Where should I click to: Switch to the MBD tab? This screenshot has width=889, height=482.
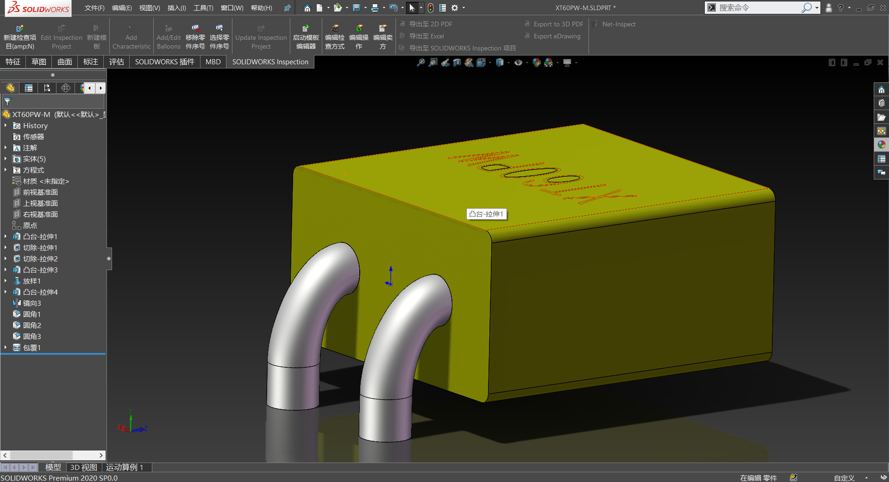coord(213,62)
